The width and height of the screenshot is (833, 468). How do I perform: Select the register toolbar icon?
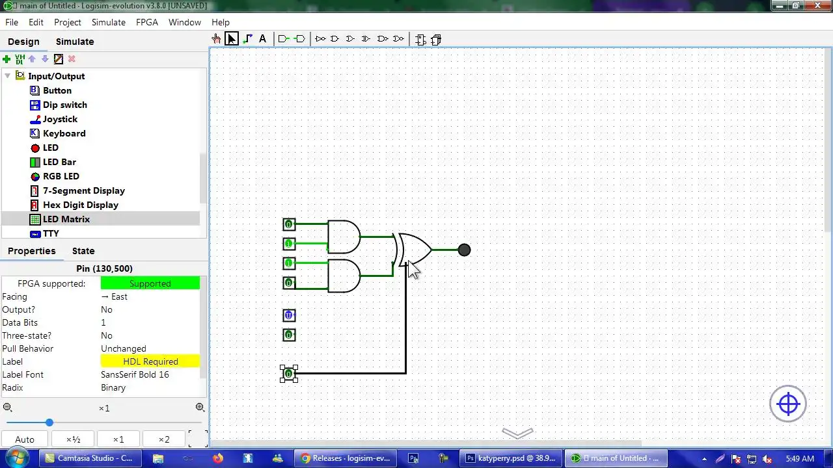[436, 40]
